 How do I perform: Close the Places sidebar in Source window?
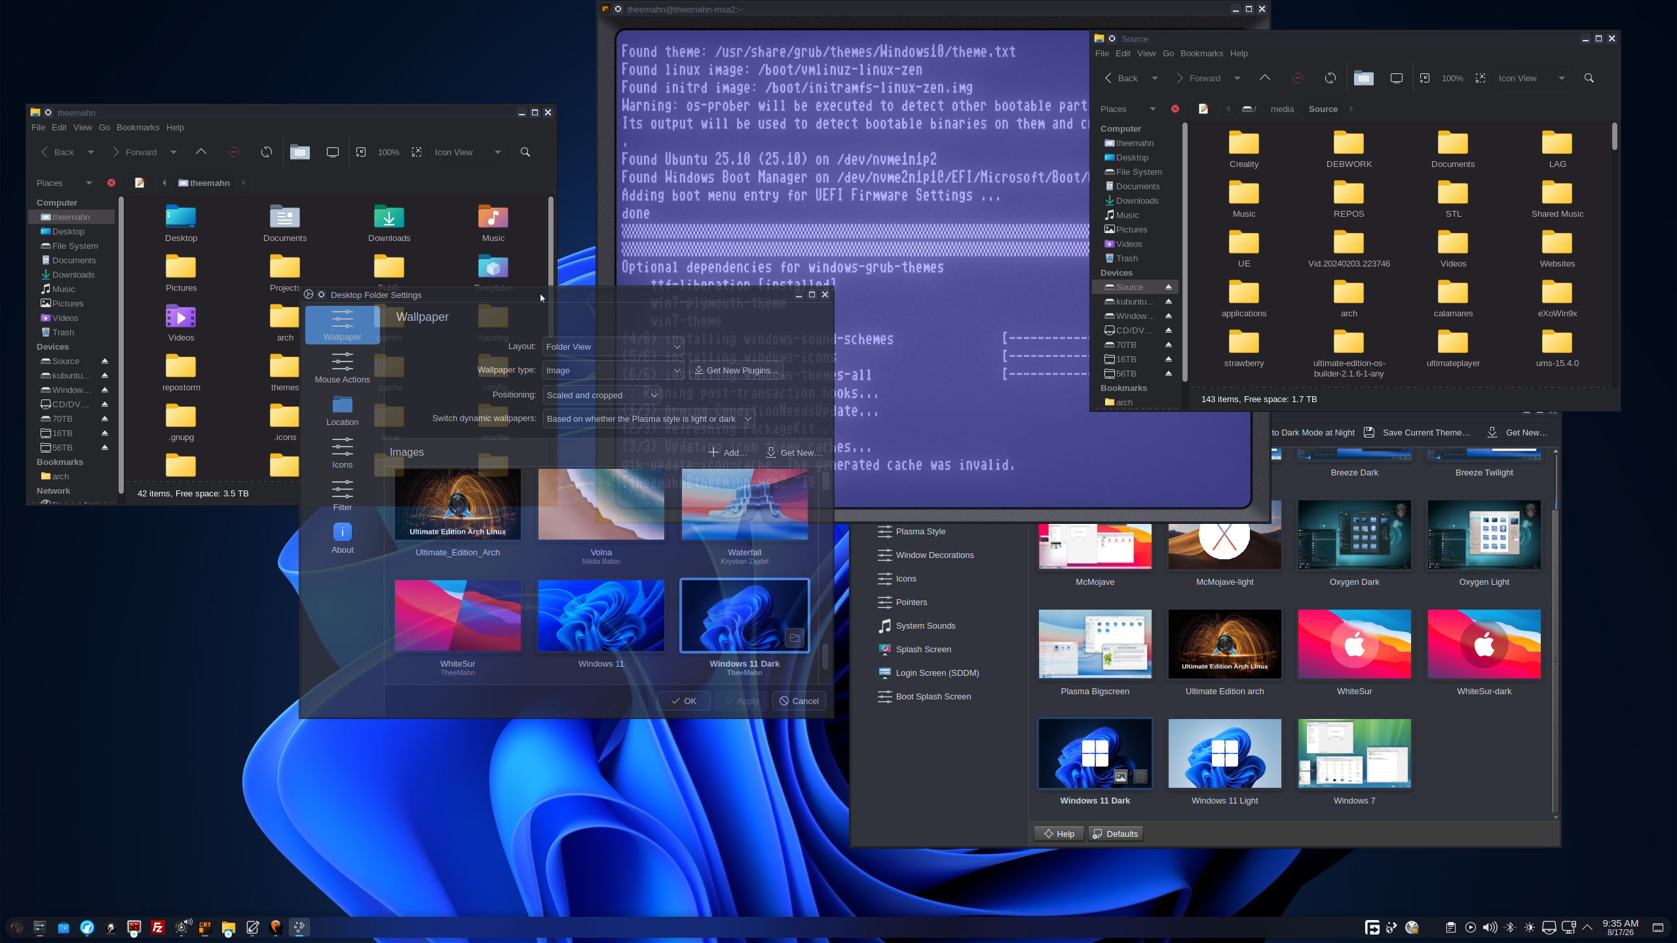pos(1175,109)
